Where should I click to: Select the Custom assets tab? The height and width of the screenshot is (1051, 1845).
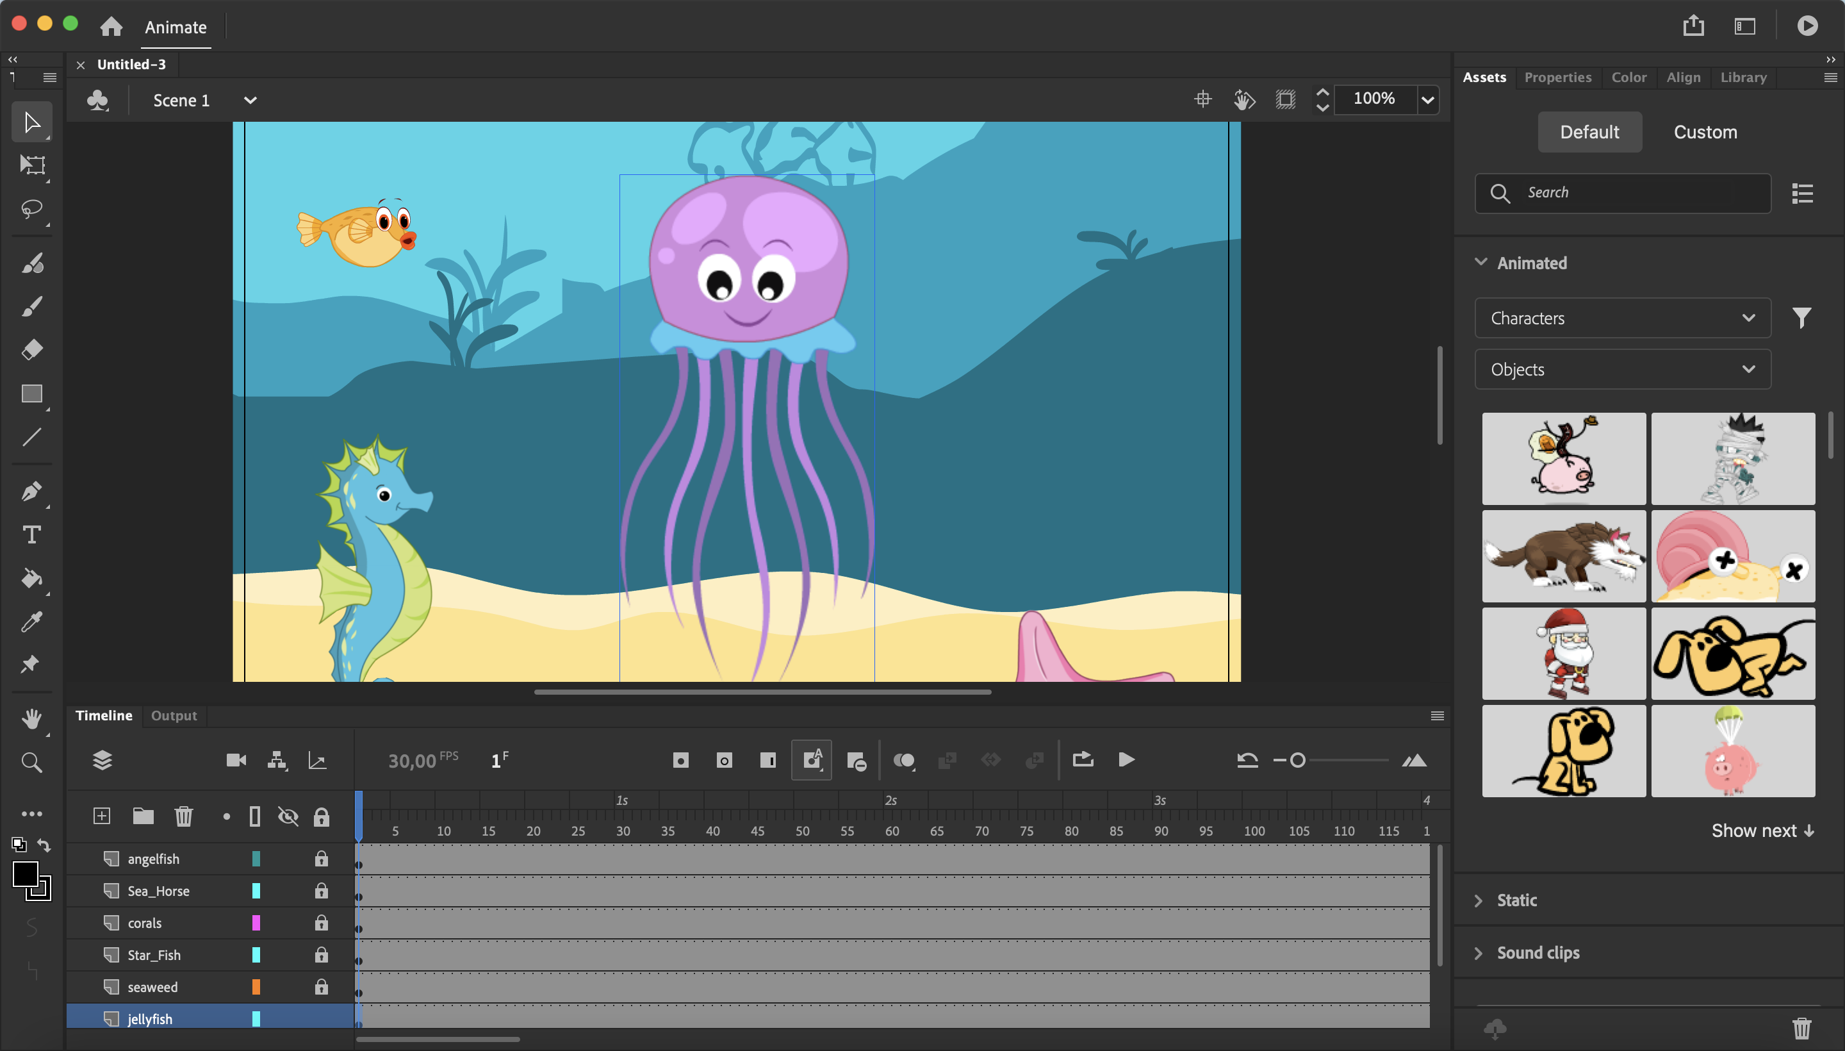(x=1705, y=131)
